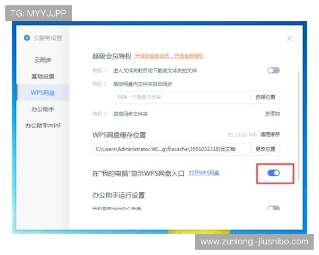Open the 打开WPS网盘 link
The height and width of the screenshot is (255, 319).
[x=204, y=173]
